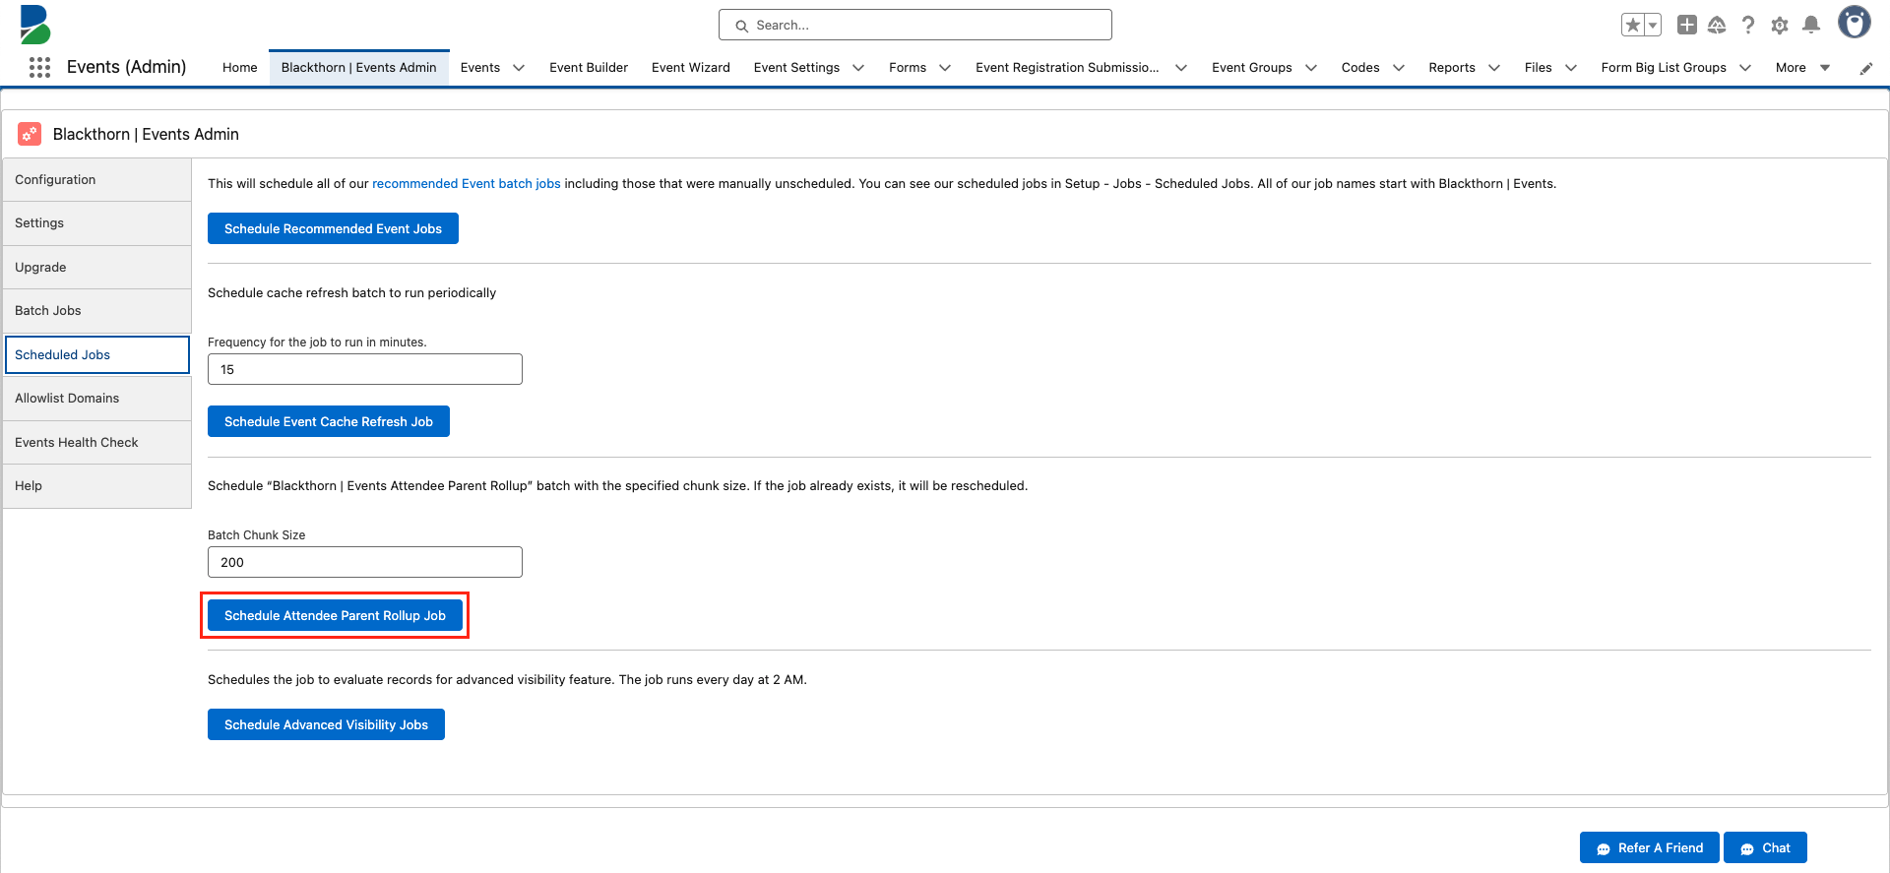Expand Form Big List Groups chevron
Viewport: 1890px width, 873px height.
point(1745,68)
